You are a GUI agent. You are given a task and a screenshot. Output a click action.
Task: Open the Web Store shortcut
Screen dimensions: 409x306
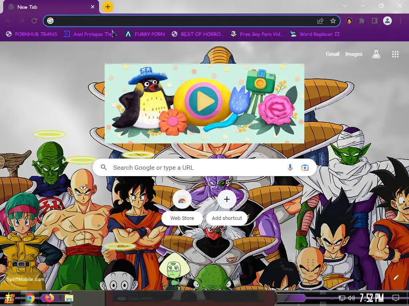click(182, 208)
